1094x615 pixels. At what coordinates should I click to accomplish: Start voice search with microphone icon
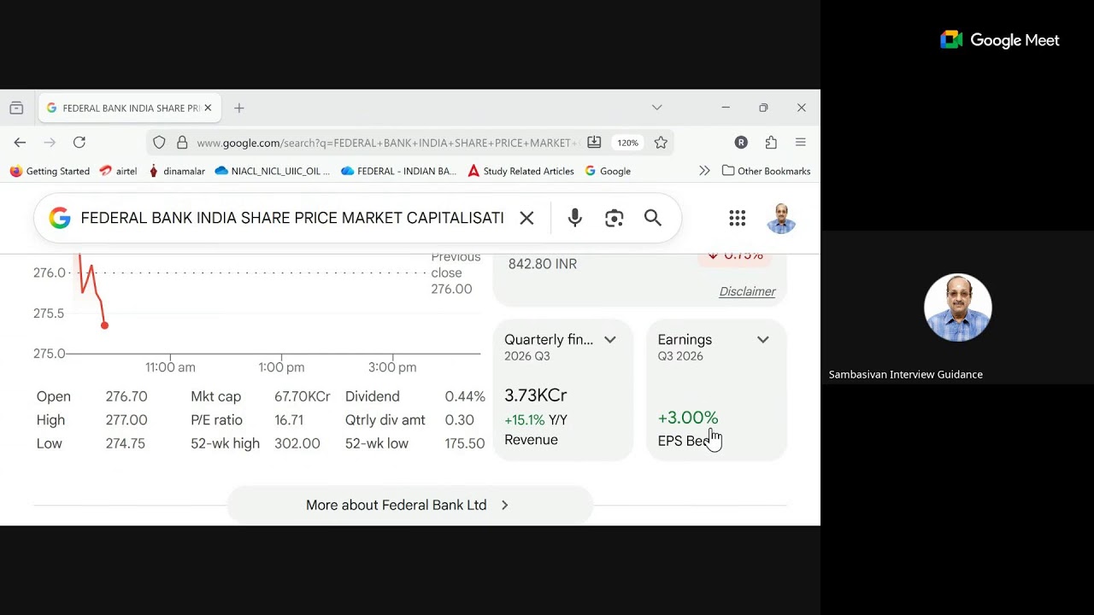[x=575, y=218]
